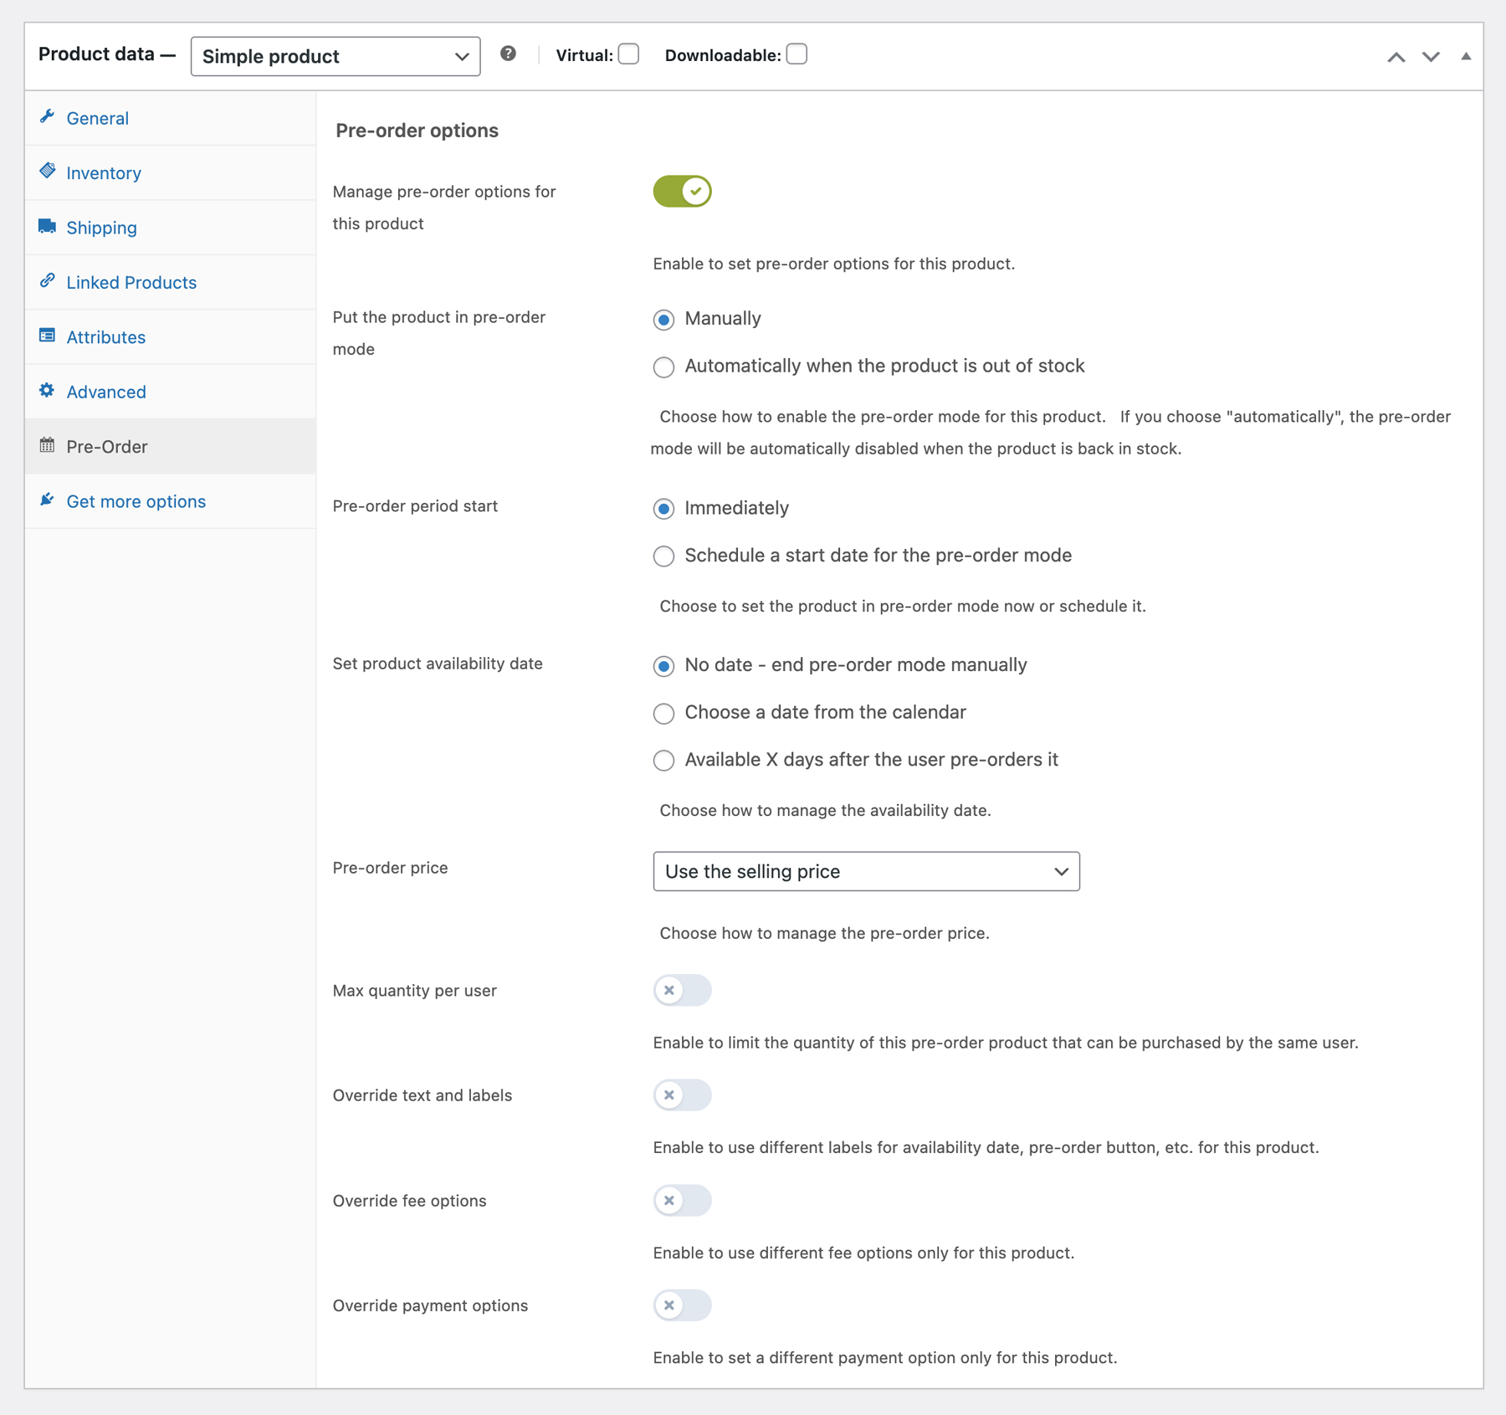The width and height of the screenshot is (1506, 1415).
Task: Switch to the Inventory tab
Action: (x=104, y=173)
